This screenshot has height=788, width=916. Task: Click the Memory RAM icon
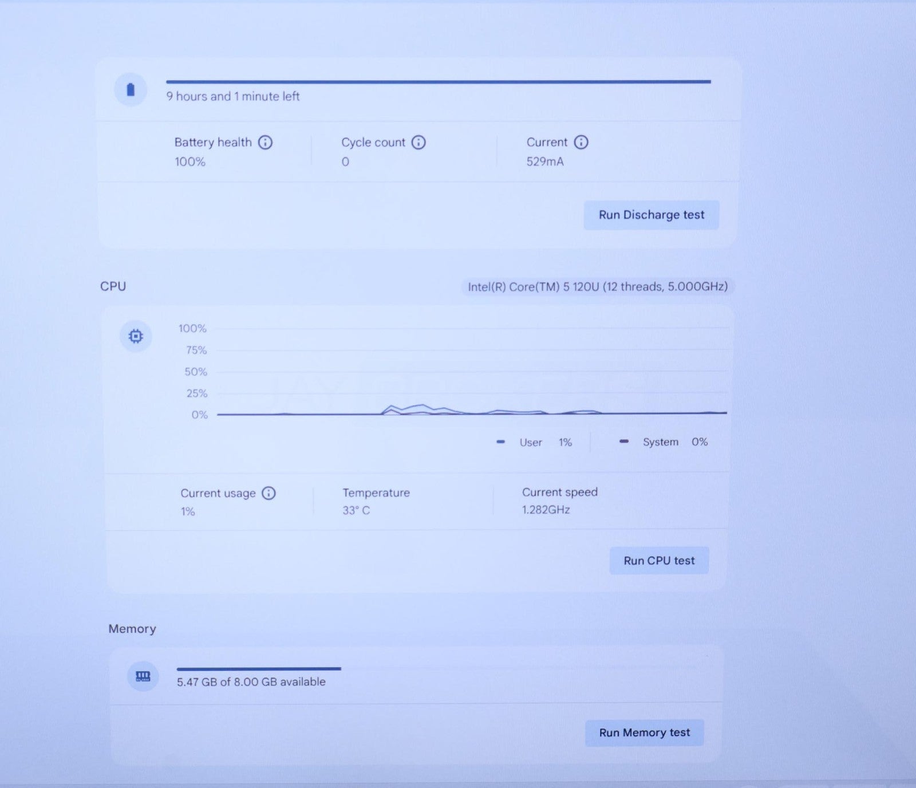143,676
